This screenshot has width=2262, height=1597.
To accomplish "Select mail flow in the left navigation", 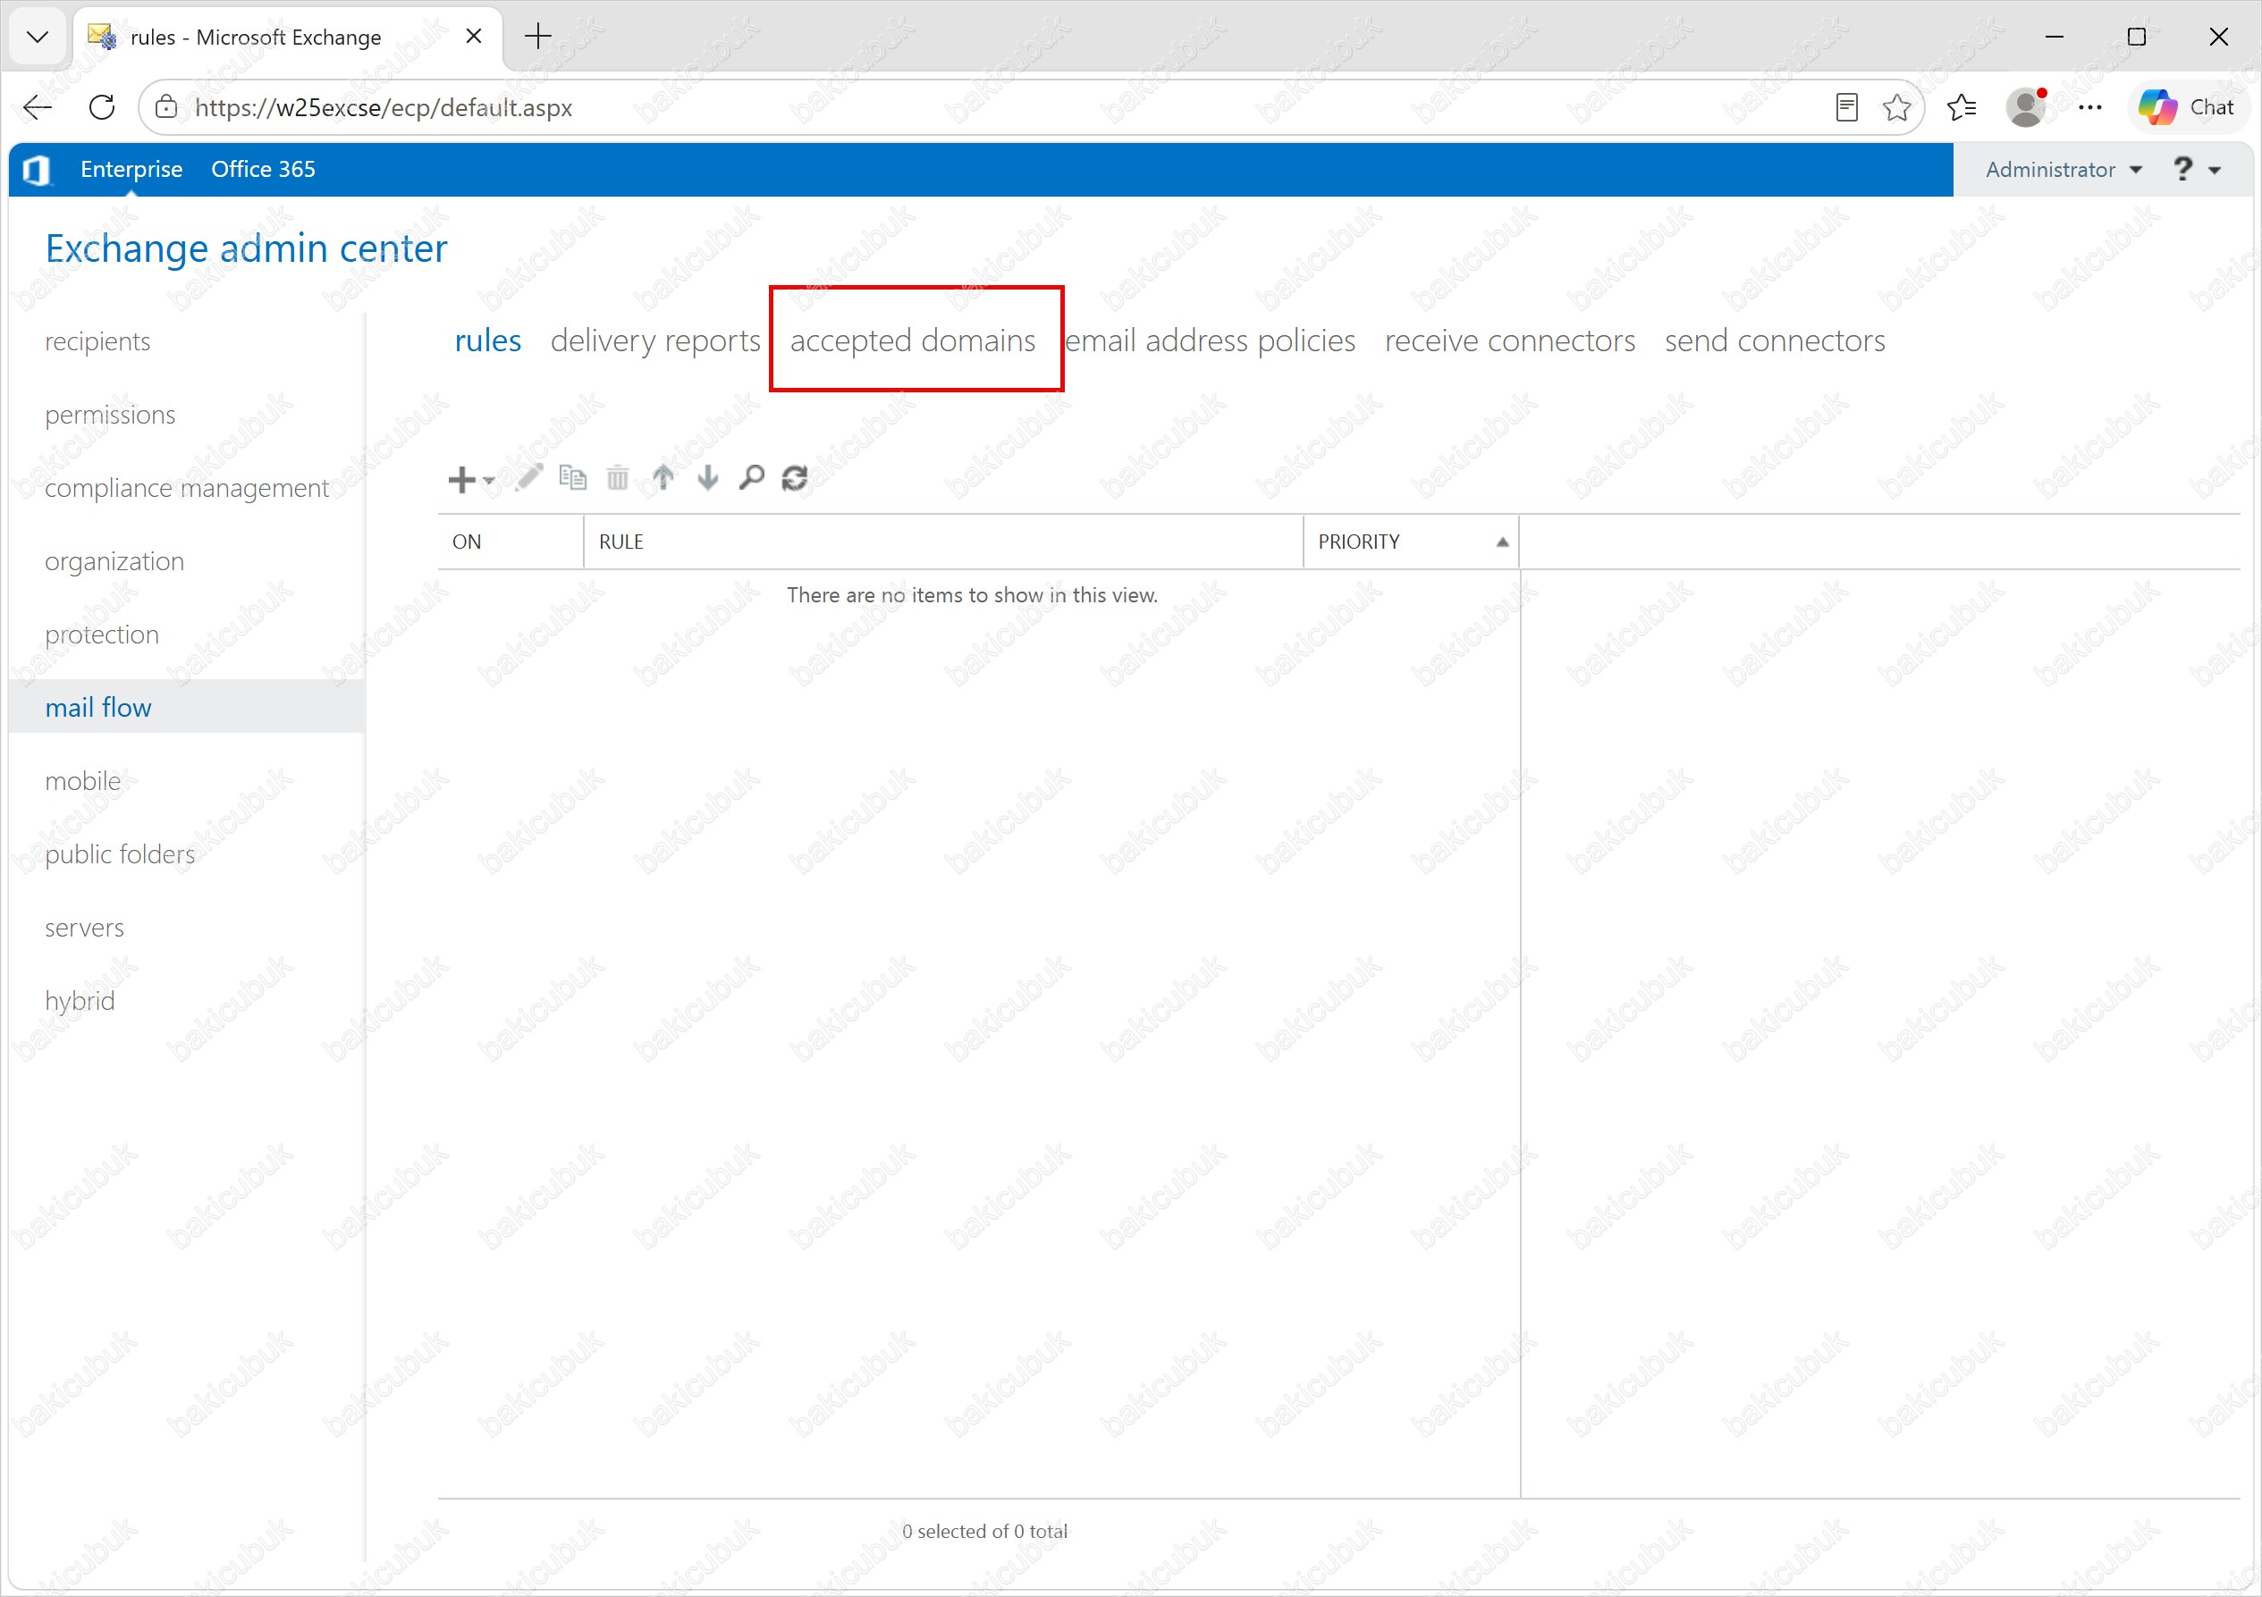I will (x=186, y=707).
